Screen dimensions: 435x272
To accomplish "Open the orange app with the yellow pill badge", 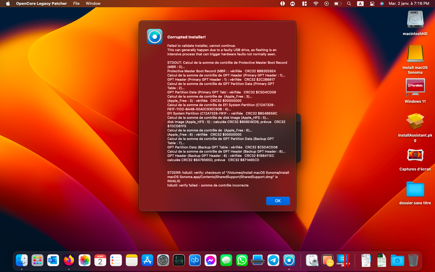I will click(x=328, y=260).
